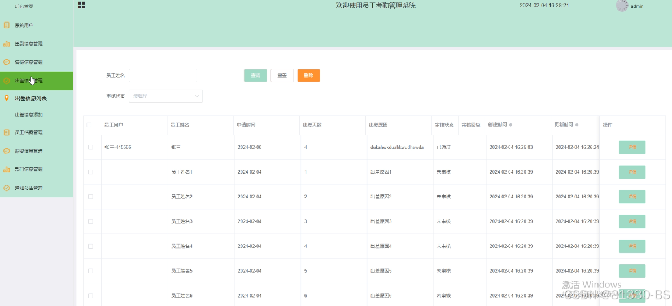Click the admin avatar image

point(622,6)
